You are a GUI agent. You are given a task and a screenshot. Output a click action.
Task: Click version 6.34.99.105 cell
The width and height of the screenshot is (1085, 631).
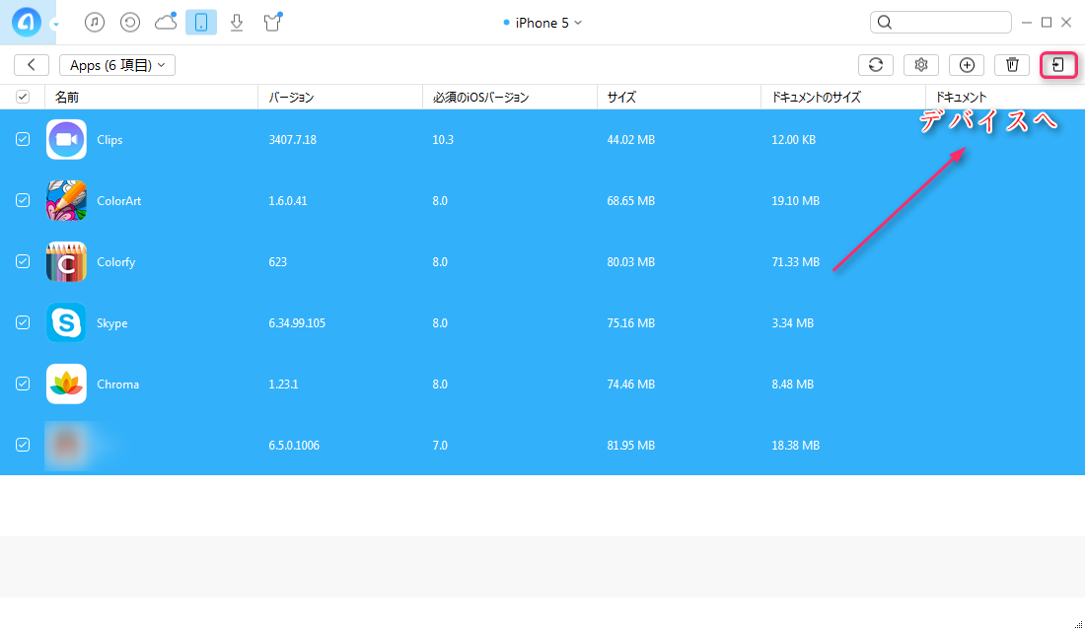pyautogui.click(x=297, y=323)
